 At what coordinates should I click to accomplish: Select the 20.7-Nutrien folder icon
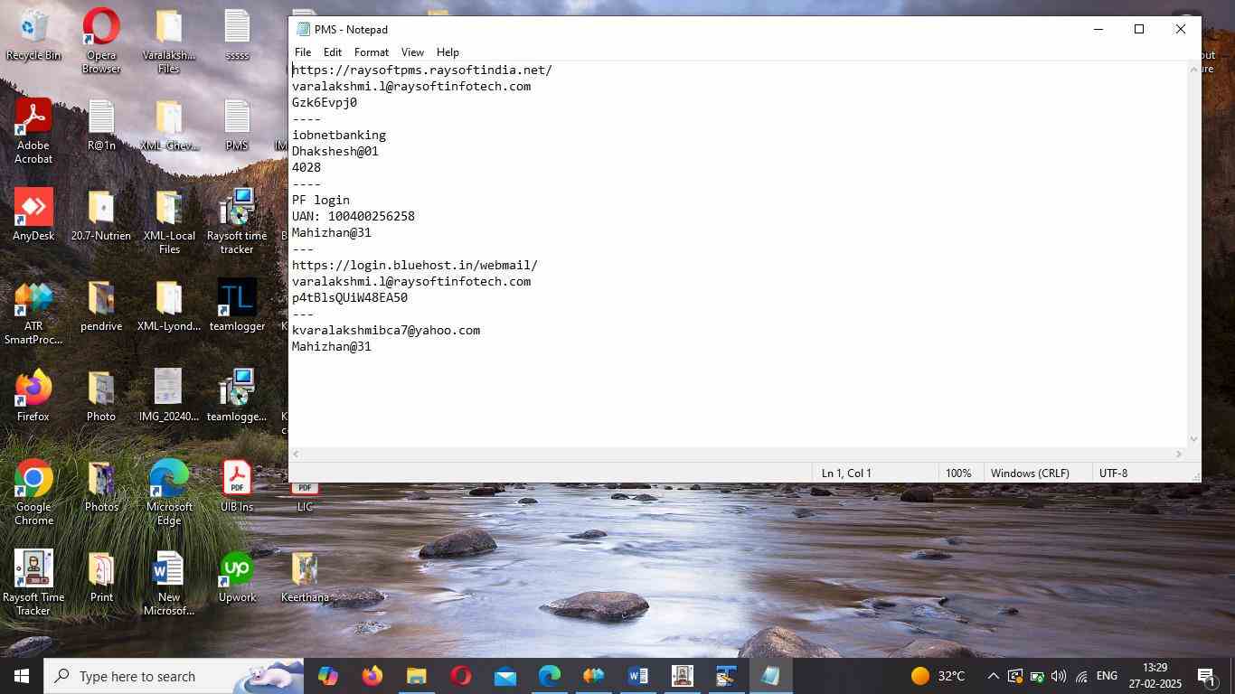[101, 216]
